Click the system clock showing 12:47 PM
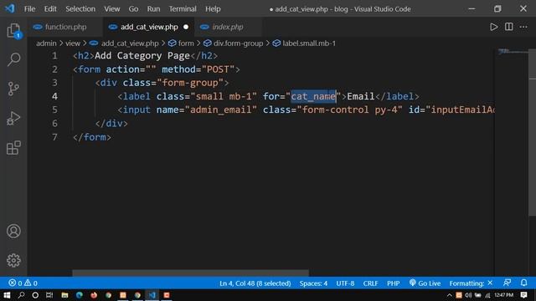This screenshot has width=536, height=301. (504, 295)
